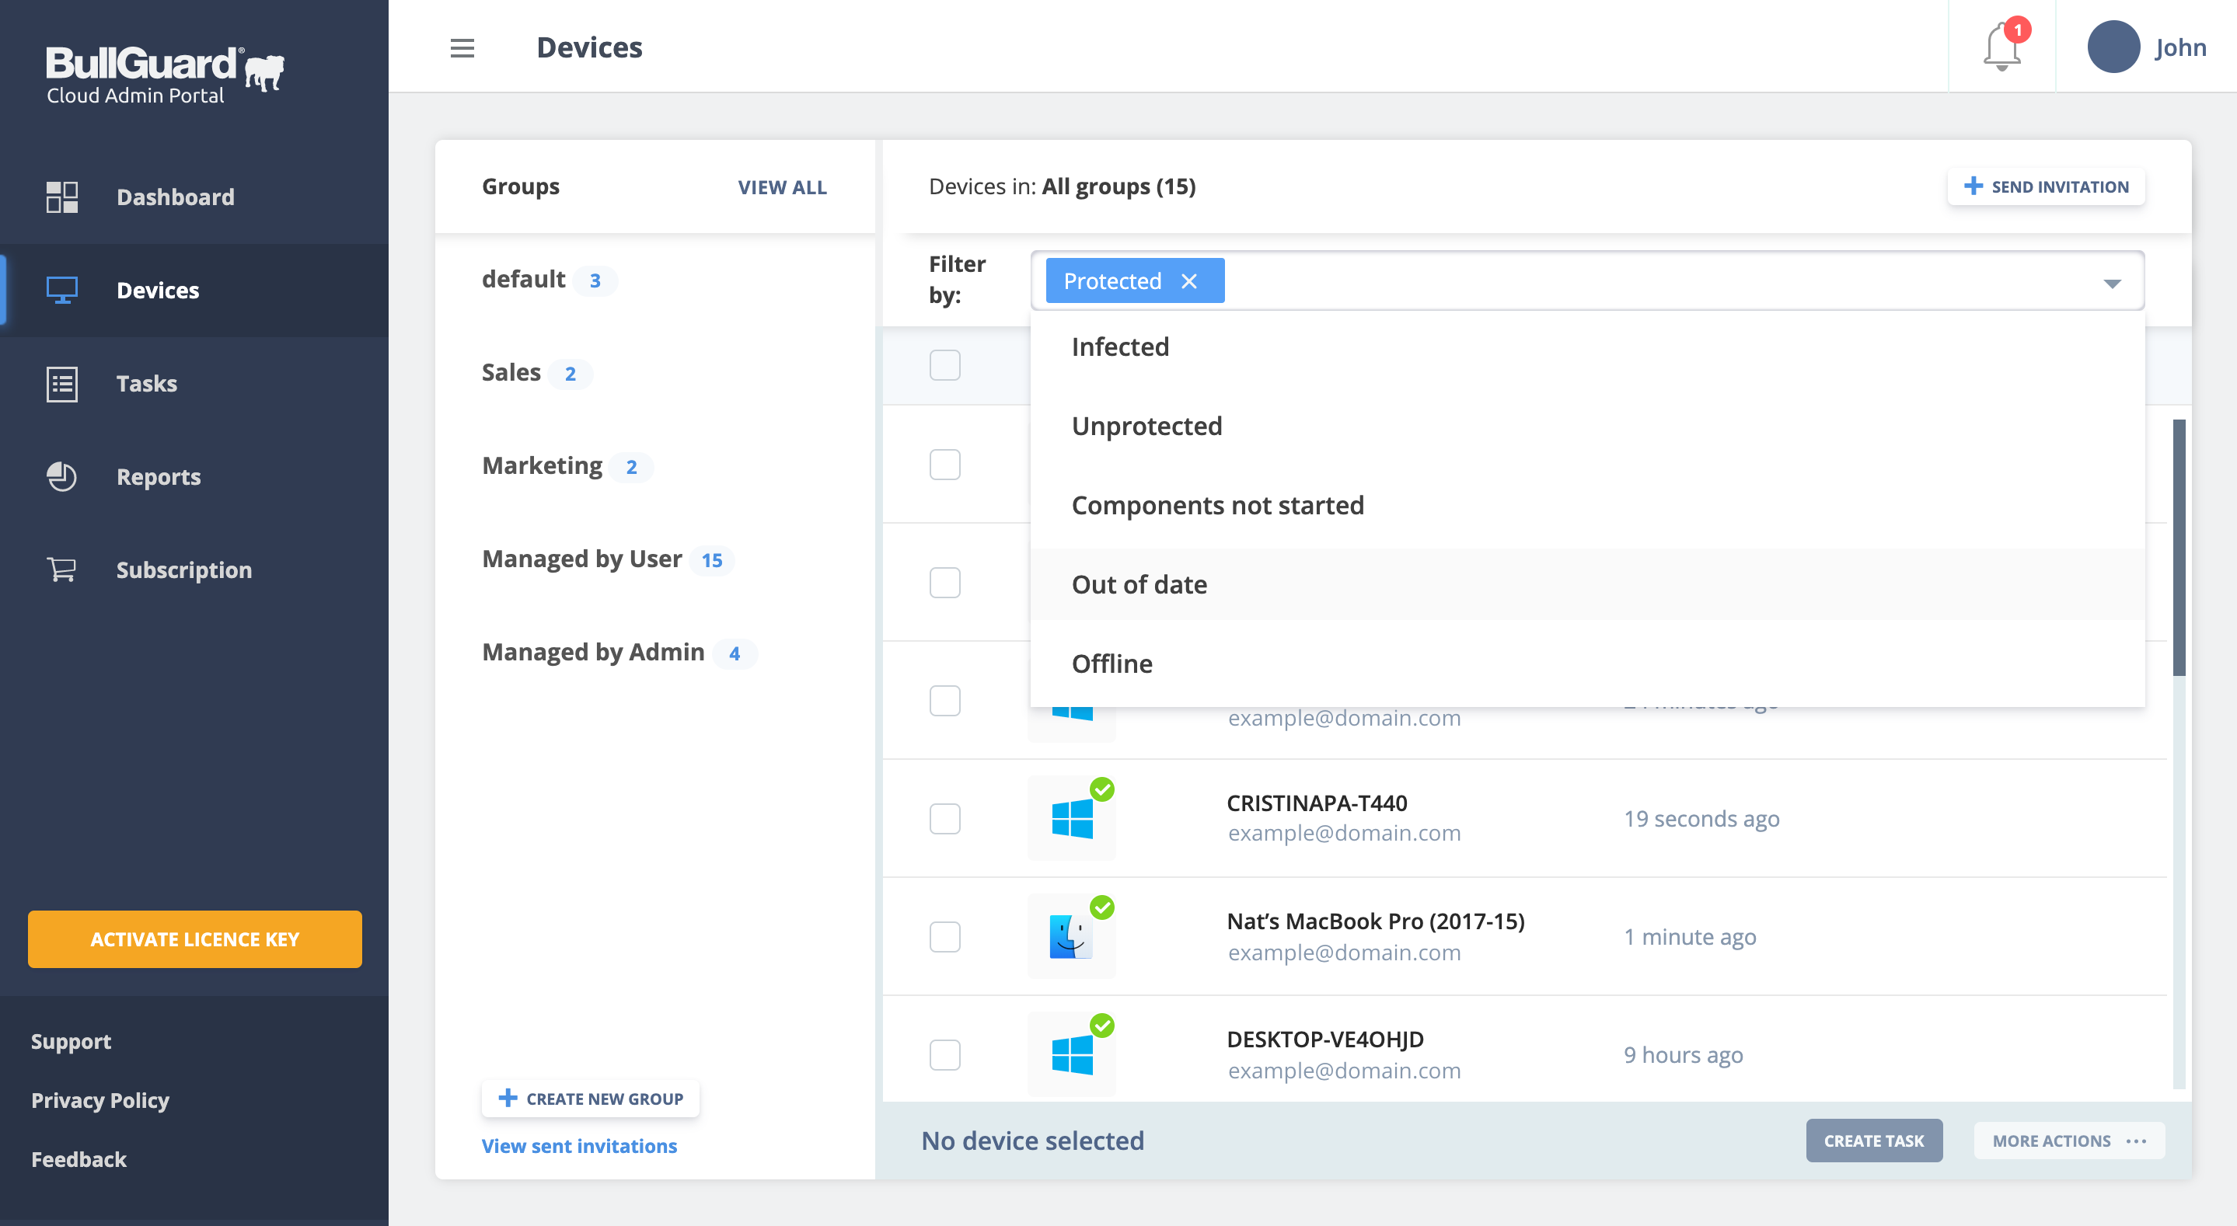Click Activate Licence Key button
Viewport: 2237px width, 1226px height.
[194, 939]
